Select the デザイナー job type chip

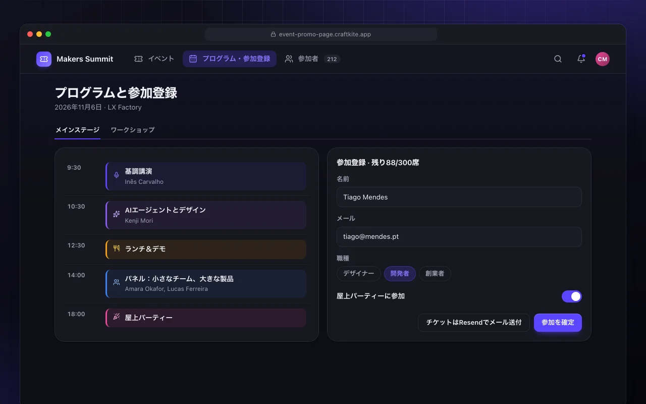click(x=359, y=274)
